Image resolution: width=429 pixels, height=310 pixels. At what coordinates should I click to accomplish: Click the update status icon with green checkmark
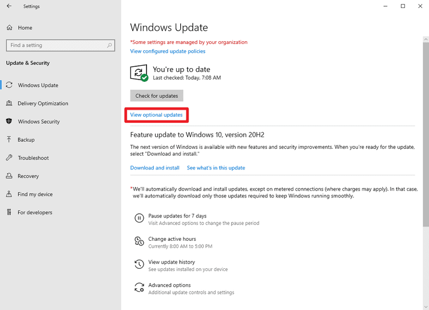139,73
